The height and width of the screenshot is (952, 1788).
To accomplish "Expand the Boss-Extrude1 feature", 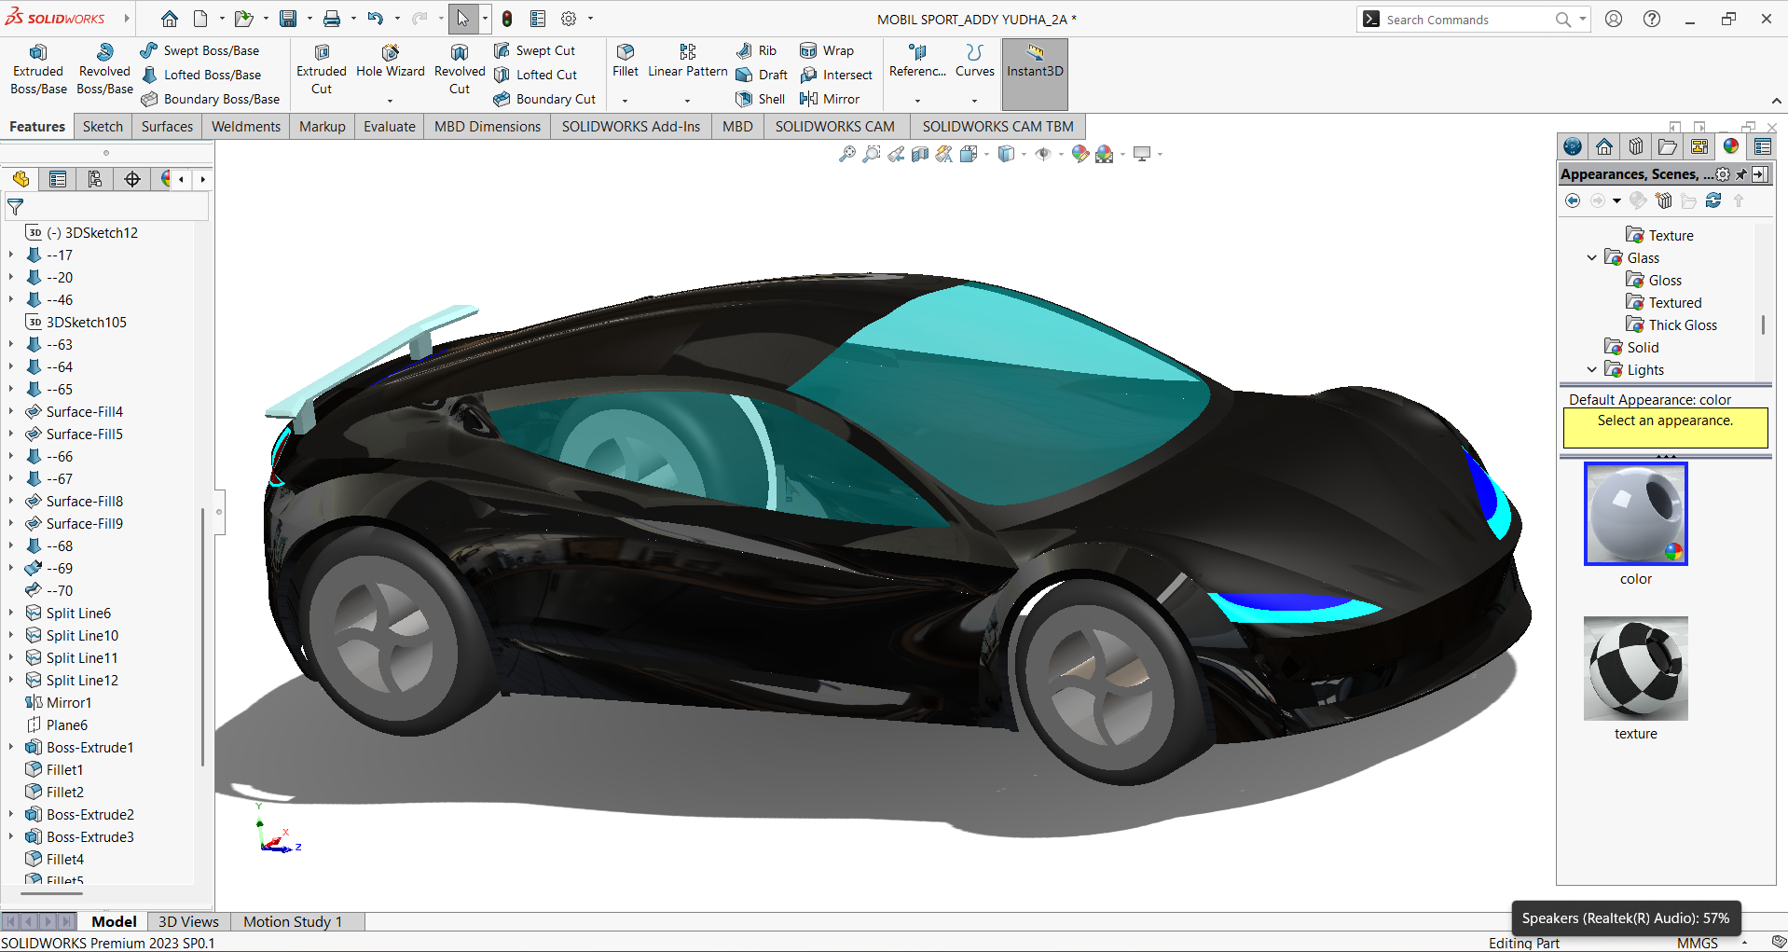I will coord(11,748).
